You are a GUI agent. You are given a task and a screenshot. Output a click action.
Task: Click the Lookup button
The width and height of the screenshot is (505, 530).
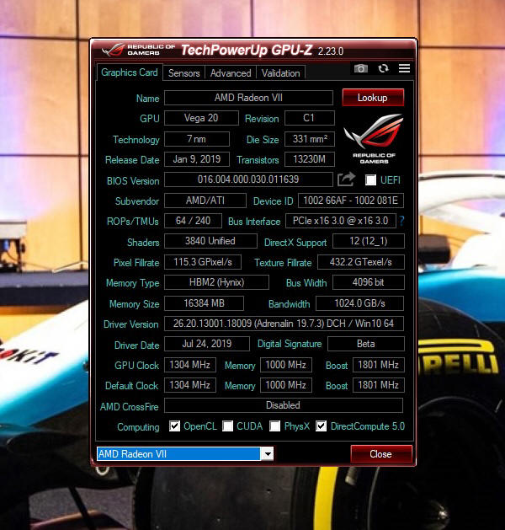point(373,98)
